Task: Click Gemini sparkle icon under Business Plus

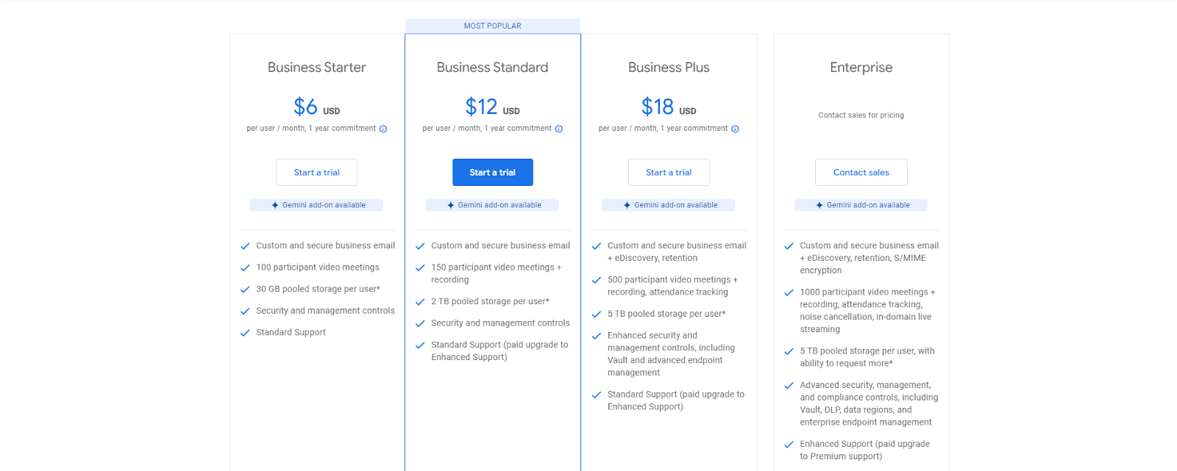Action: [627, 205]
